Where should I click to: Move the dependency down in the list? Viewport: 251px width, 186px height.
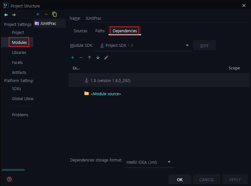coord(98,57)
